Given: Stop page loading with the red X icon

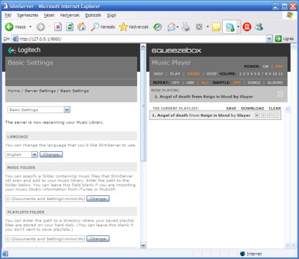Looking at the screenshot, I should pos(58,27).
